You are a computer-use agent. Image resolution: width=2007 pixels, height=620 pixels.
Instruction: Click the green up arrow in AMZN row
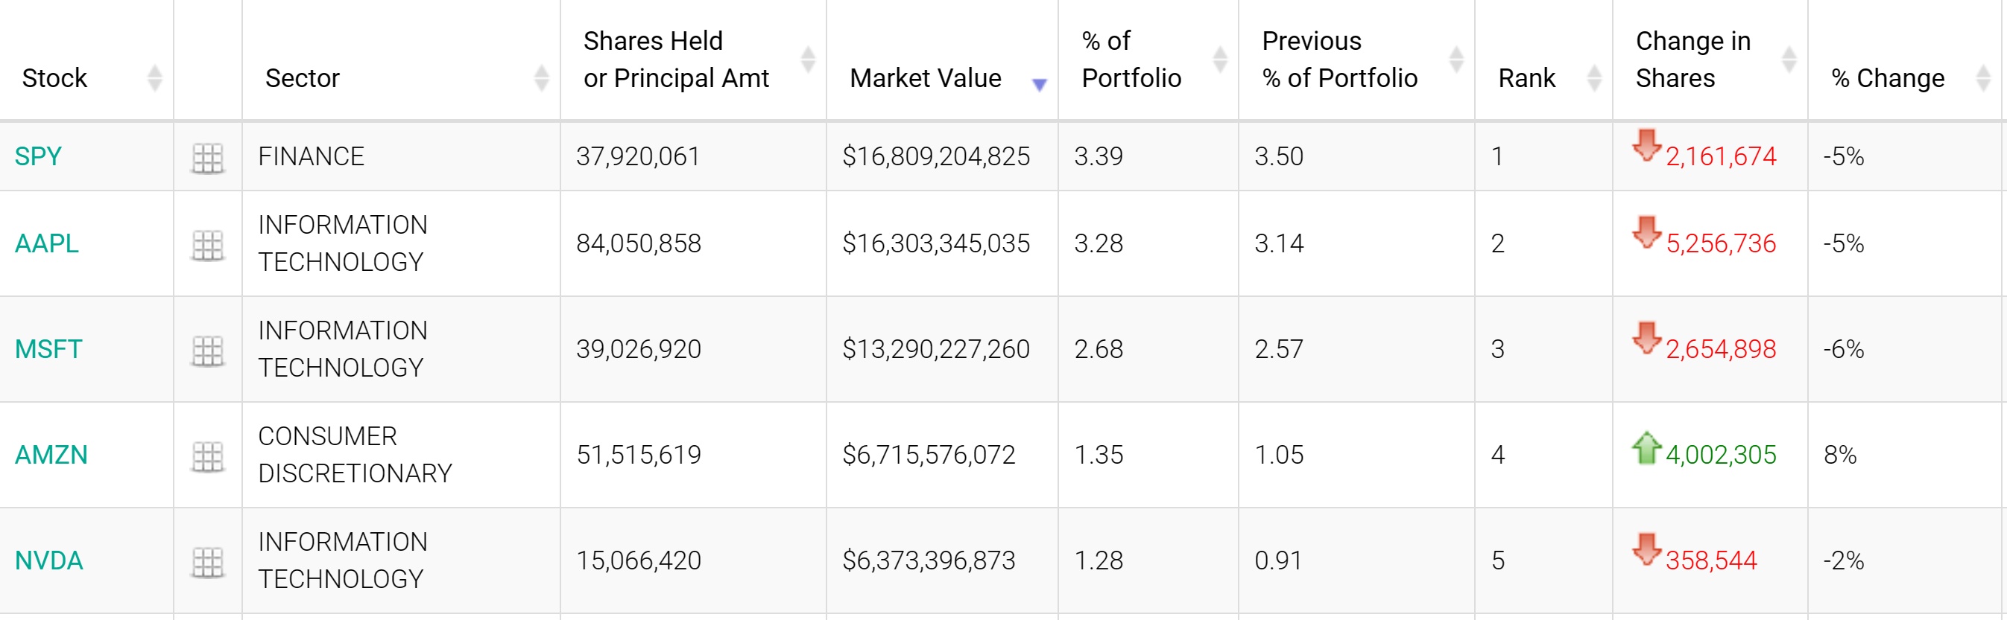(x=1646, y=447)
